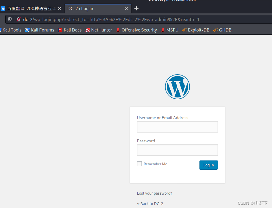Click the WordPress logo
272x208 pixels.
[x=177, y=87]
